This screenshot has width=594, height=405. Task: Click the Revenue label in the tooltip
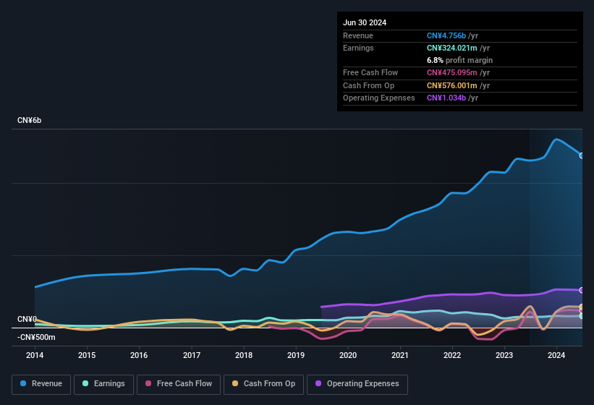point(358,35)
